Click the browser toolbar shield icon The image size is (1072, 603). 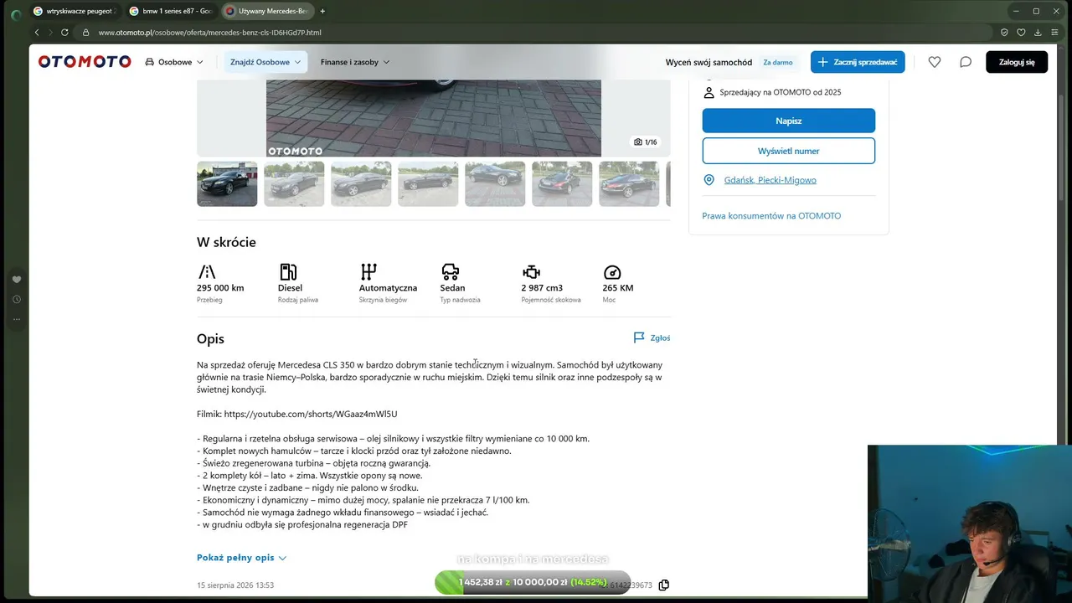[1004, 33]
